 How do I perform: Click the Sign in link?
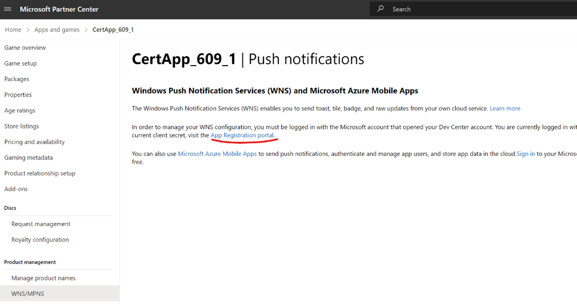(525, 154)
